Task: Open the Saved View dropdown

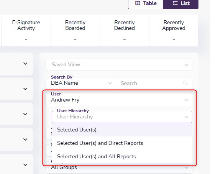Action: tap(119, 65)
